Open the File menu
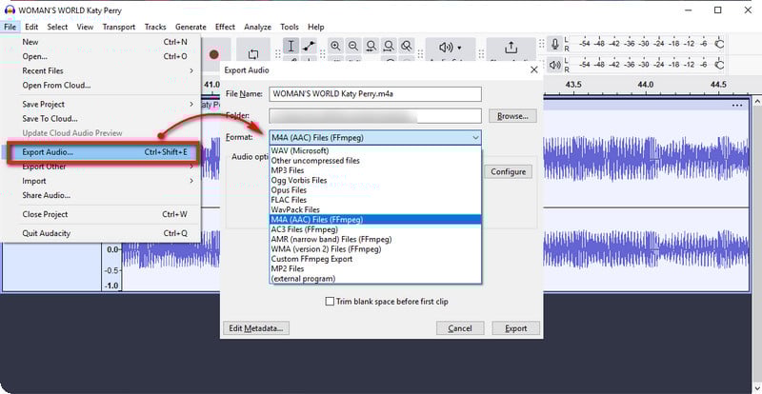 (x=10, y=27)
